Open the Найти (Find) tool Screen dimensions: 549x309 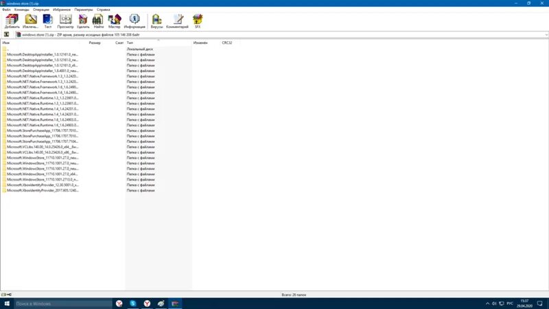(98, 21)
